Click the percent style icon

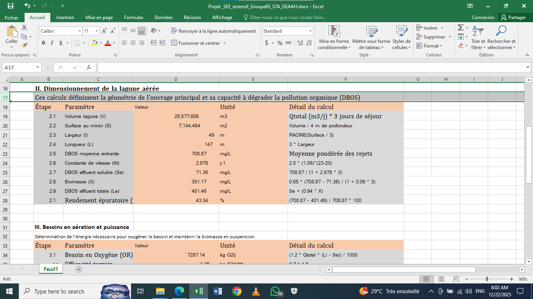coord(280,43)
